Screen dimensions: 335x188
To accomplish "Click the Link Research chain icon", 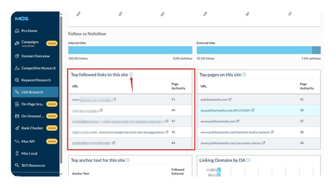I will tap(17, 92).
